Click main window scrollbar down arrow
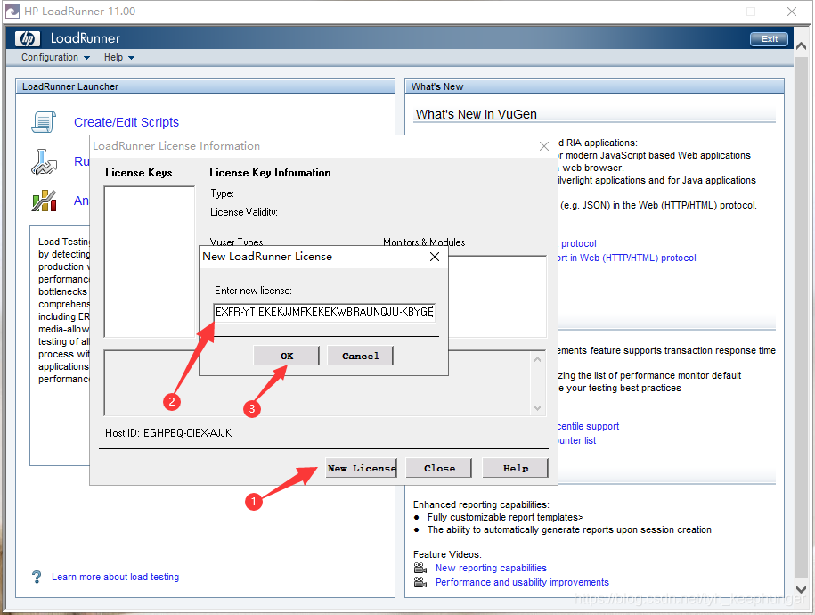 801,589
